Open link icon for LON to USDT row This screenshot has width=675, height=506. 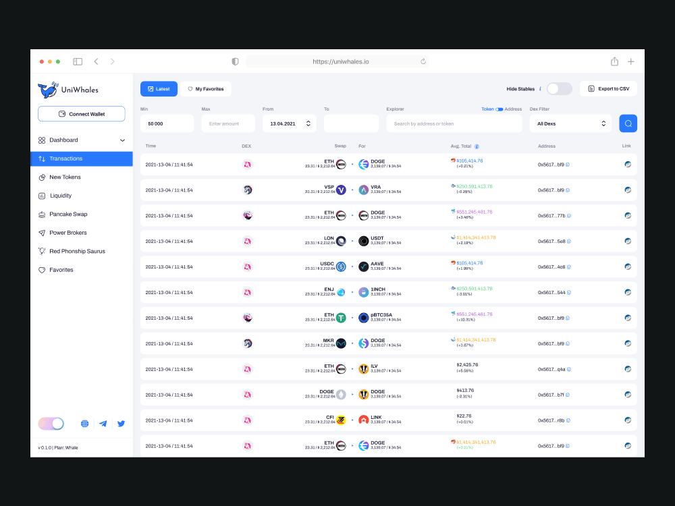point(628,241)
